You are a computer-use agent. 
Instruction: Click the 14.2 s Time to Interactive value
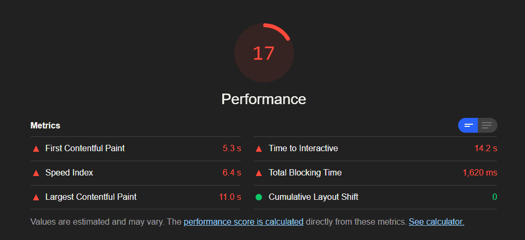[x=486, y=149]
